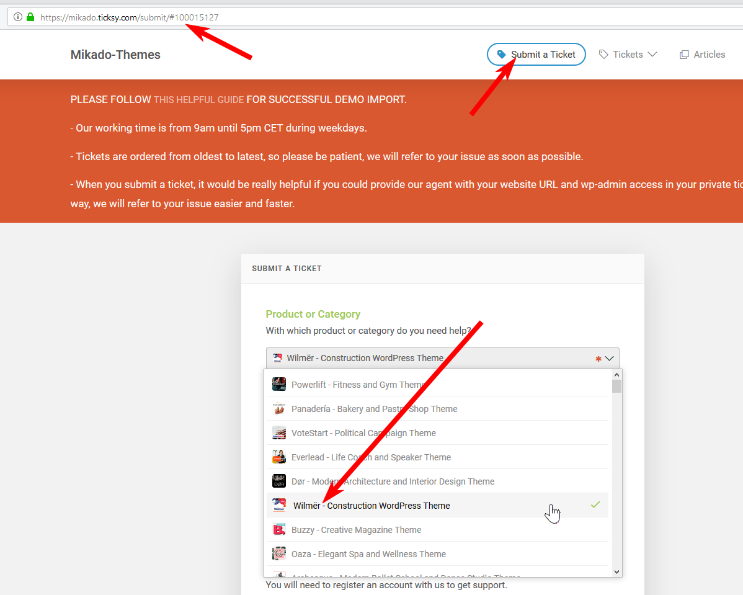Click the dropdown chevron on product selector
Screen dimensions: 743x595
click(x=610, y=359)
